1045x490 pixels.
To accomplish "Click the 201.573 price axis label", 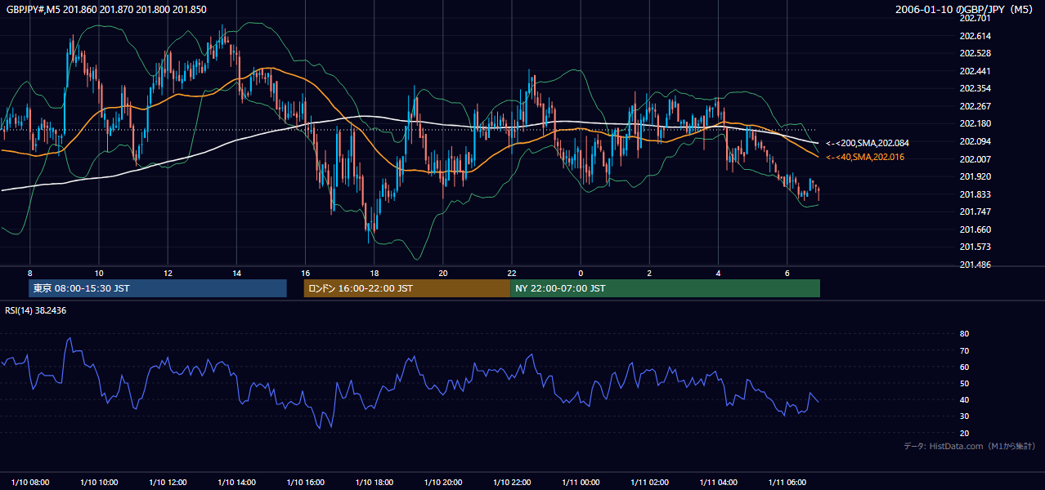I will (x=975, y=247).
